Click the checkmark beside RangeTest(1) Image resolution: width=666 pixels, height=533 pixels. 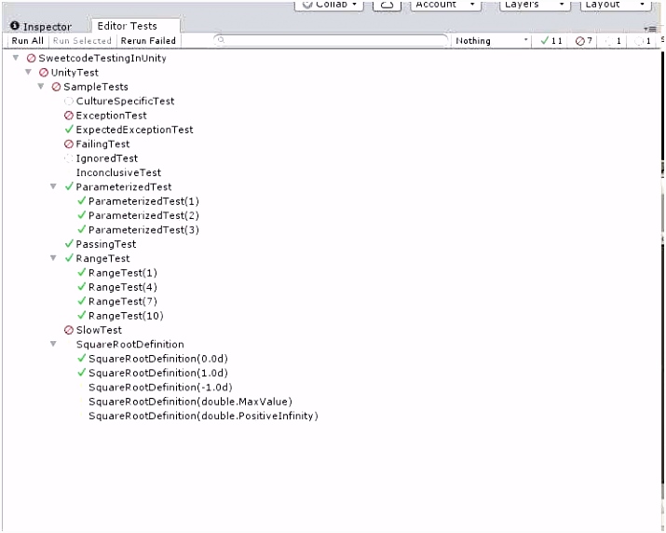82,272
